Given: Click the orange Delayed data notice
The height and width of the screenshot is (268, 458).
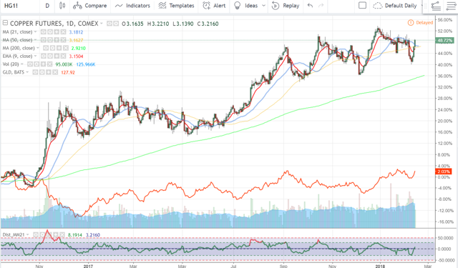Looking at the screenshot, I should point(420,22).
